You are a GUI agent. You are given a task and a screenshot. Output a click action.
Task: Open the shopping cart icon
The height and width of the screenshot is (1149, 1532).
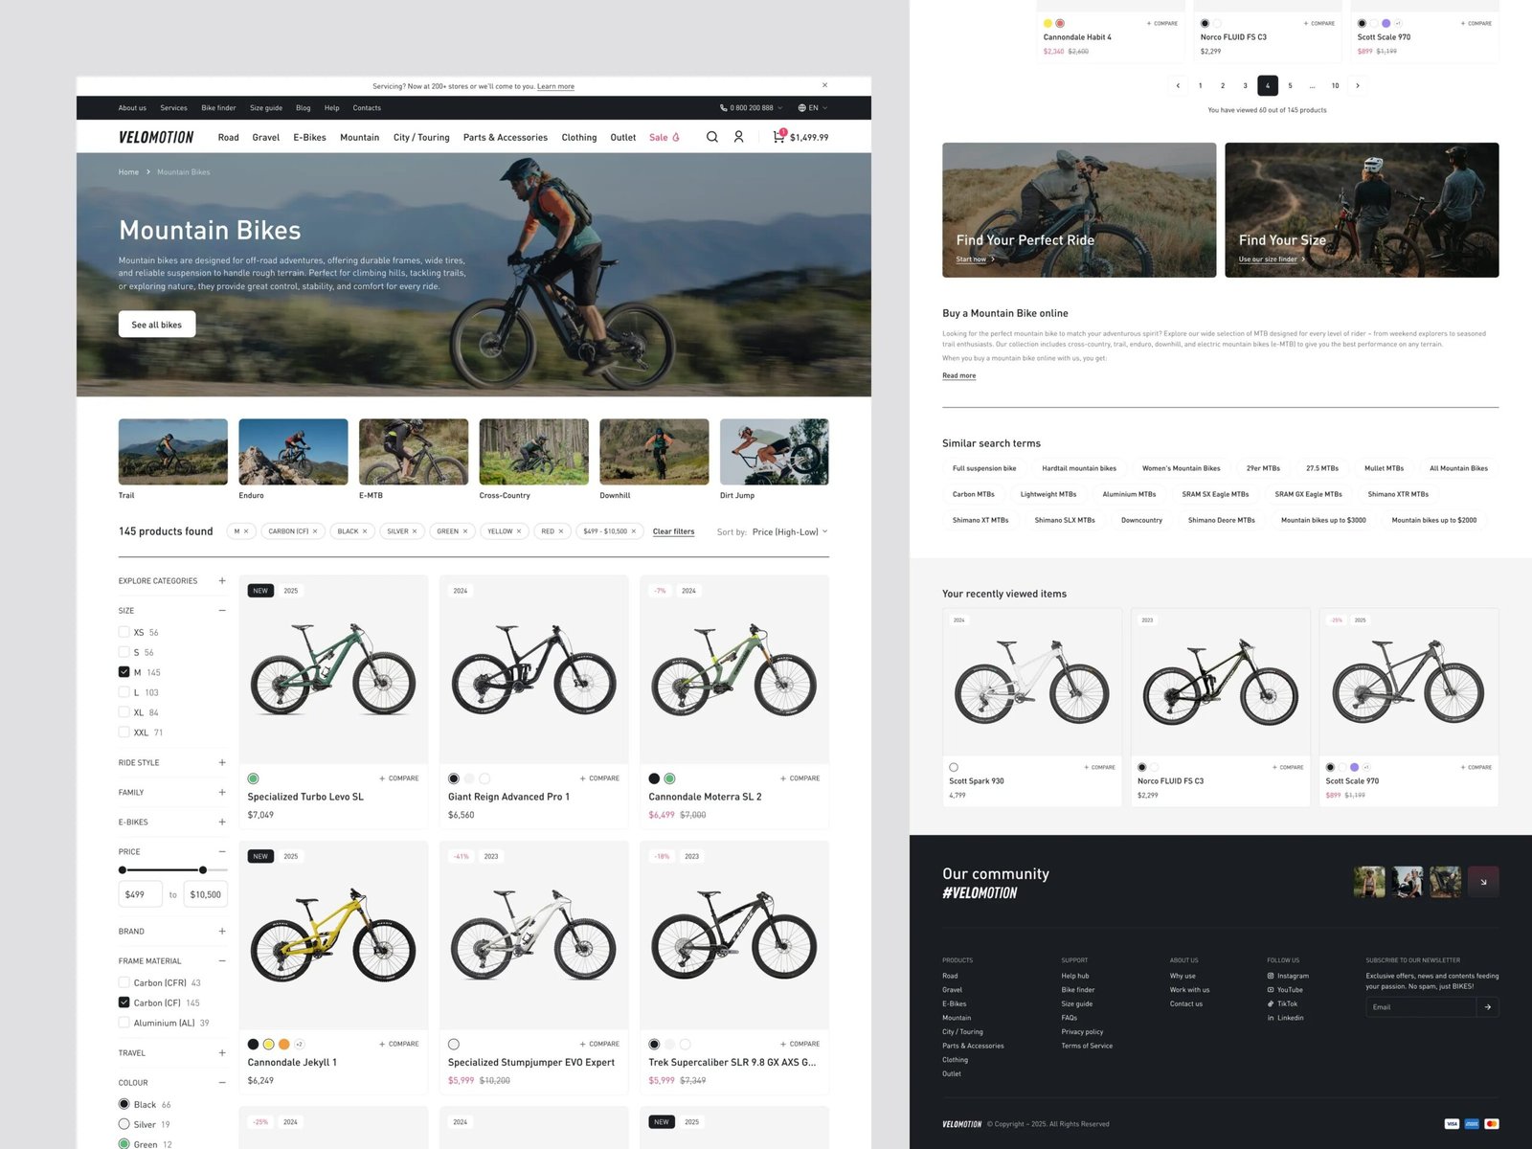point(778,137)
